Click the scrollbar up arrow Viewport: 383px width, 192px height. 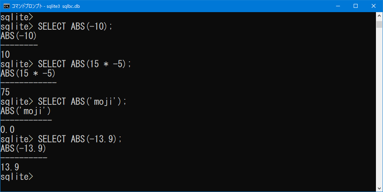379,16
